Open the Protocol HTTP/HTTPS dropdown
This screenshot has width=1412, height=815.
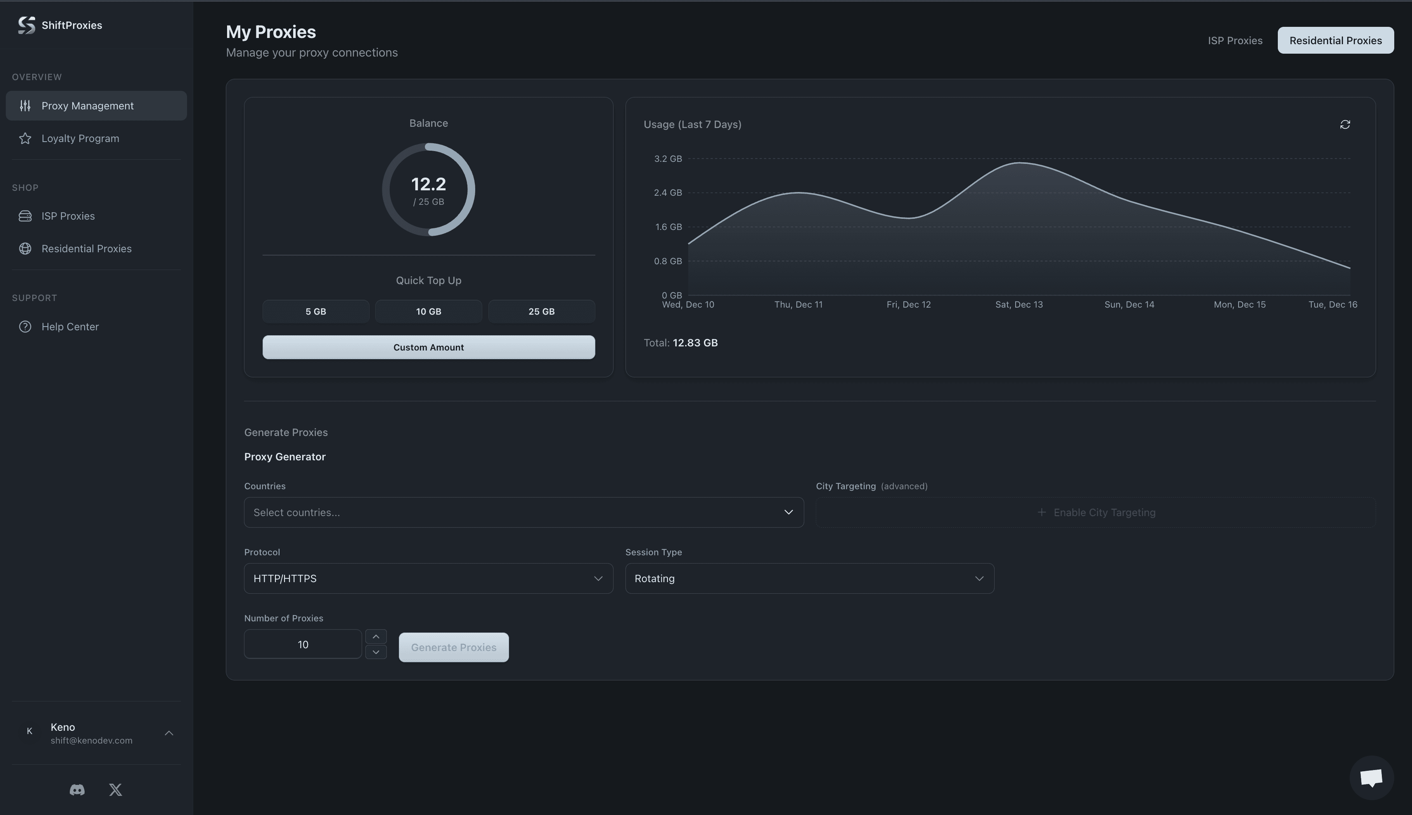point(428,578)
